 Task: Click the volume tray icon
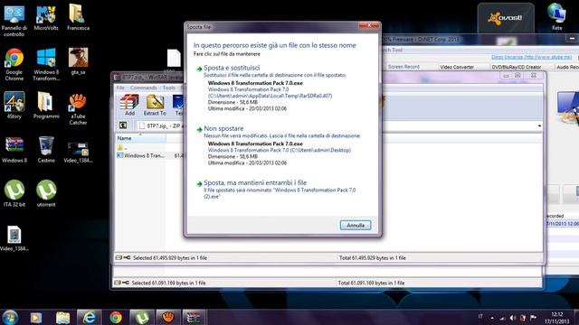(x=513, y=318)
